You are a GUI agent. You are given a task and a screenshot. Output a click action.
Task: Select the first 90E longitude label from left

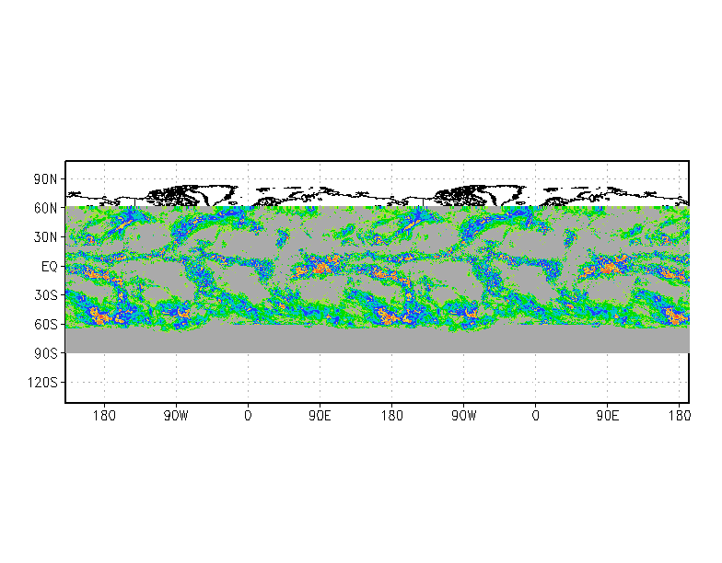click(x=320, y=416)
